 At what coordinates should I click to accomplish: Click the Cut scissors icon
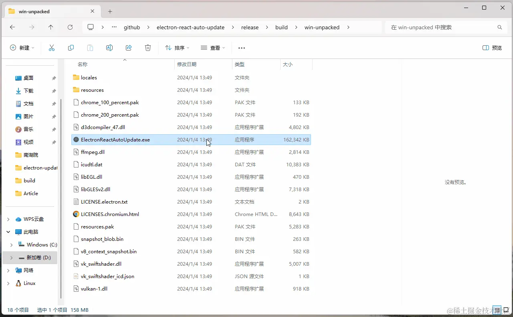click(52, 48)
